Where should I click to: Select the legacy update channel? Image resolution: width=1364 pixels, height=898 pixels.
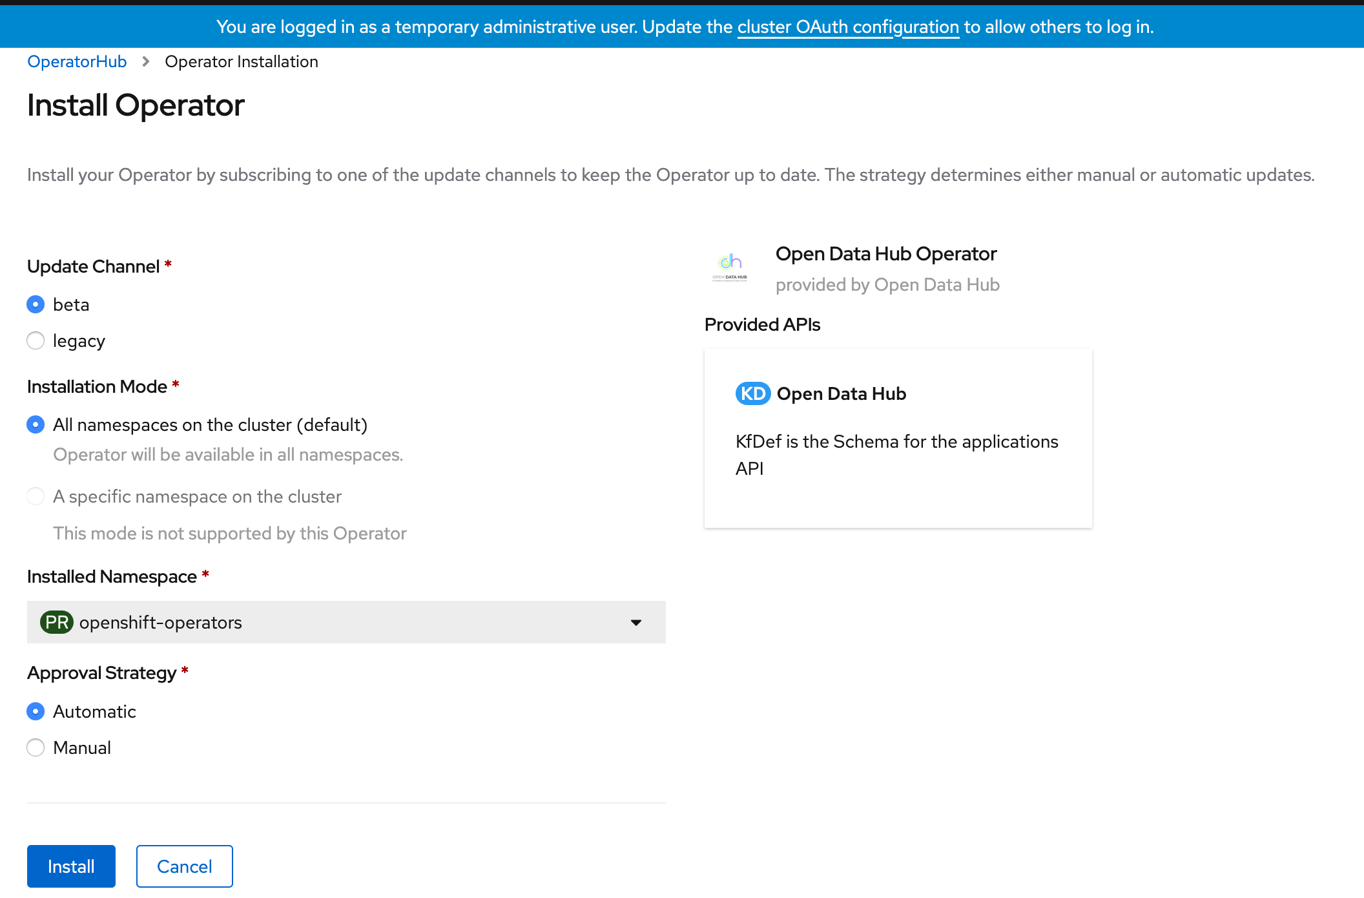(x=36, y=340)
